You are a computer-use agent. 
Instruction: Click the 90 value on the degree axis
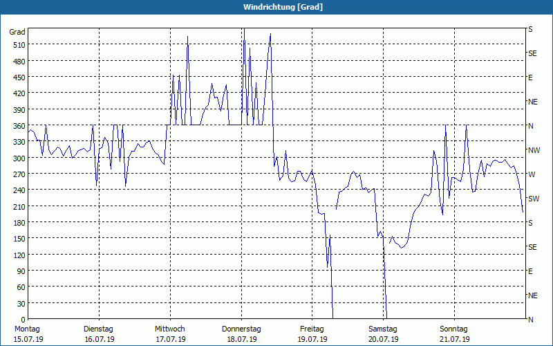click(x=21, y=271)
